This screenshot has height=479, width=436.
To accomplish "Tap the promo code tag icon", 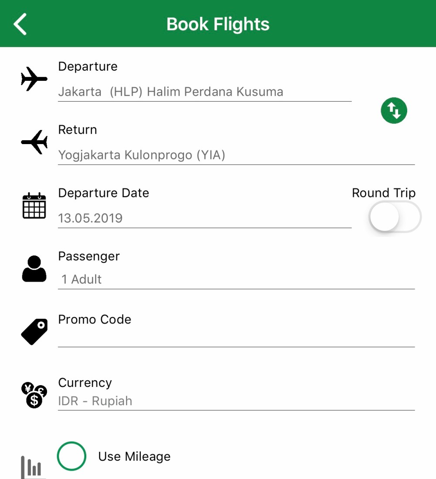I will (x=34, y=332).
